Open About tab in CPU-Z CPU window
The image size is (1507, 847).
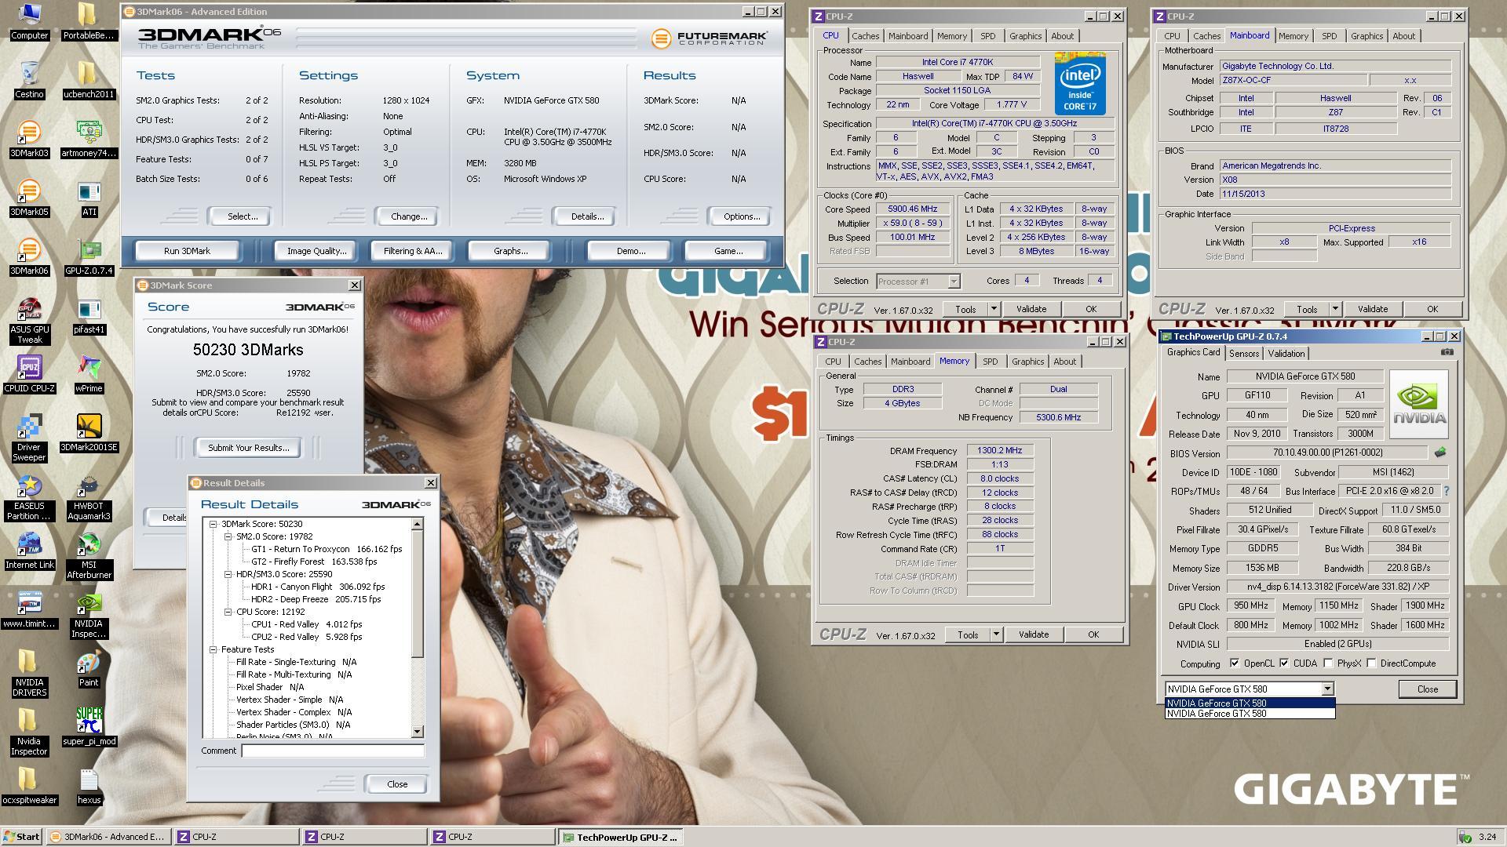click(1062, 36)
